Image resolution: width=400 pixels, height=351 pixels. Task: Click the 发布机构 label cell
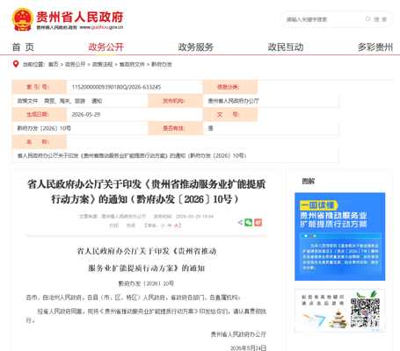[x=175, y=101]
